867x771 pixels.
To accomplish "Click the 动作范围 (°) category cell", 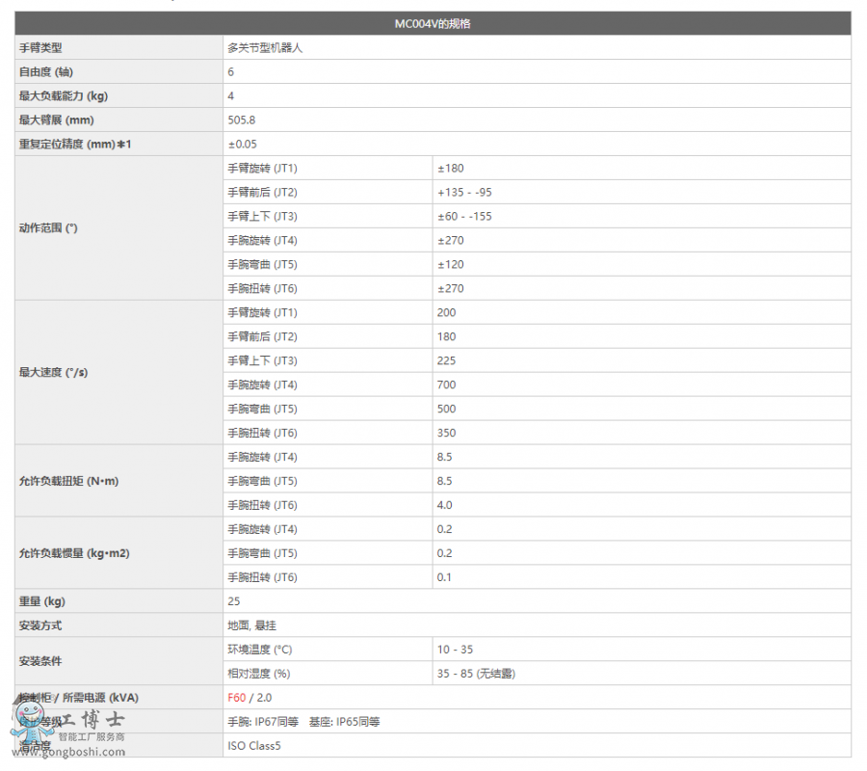I will tap(48, 228).
